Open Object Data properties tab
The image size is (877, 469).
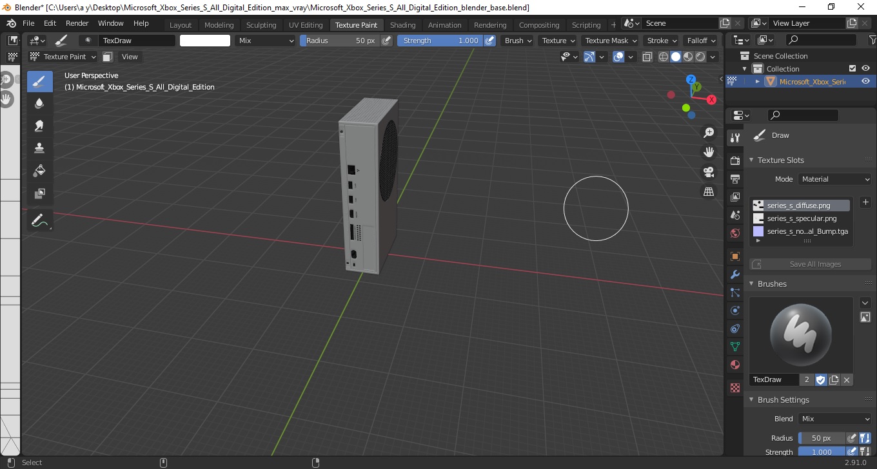click(734, 347)
